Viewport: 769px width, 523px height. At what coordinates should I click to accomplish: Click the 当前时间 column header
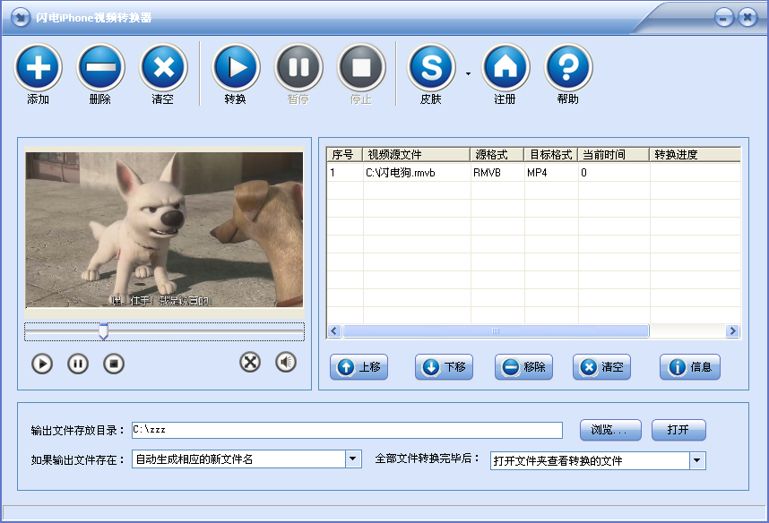tap(614, 154)
